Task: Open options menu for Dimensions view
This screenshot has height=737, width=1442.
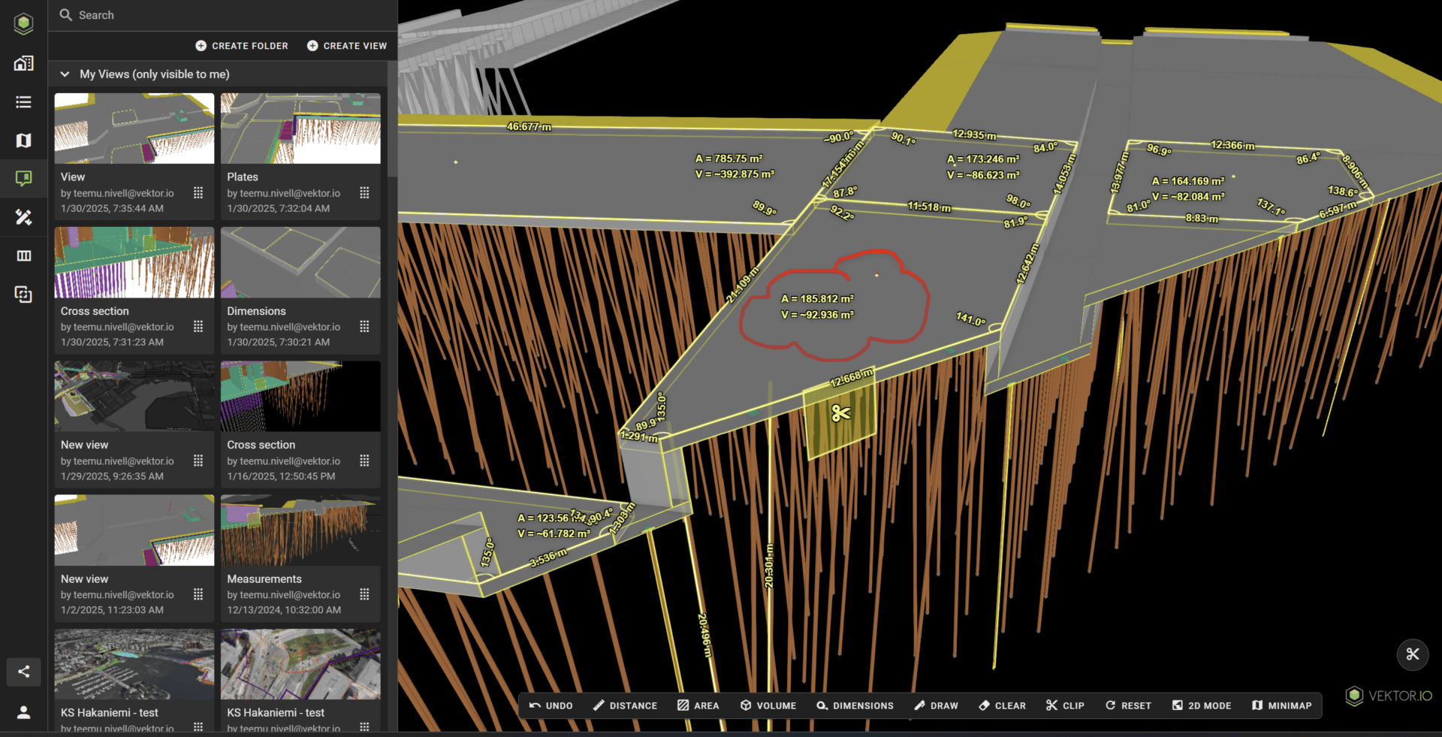Action: tap(364, 327)
